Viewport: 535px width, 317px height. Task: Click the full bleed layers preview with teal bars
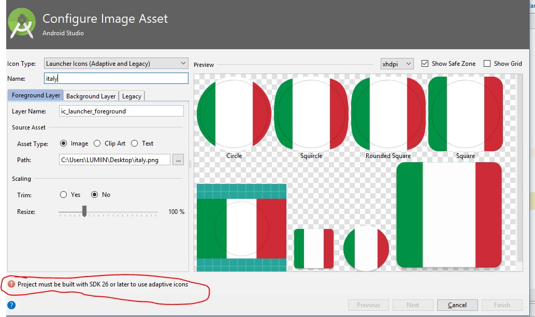tap(241, 227)
